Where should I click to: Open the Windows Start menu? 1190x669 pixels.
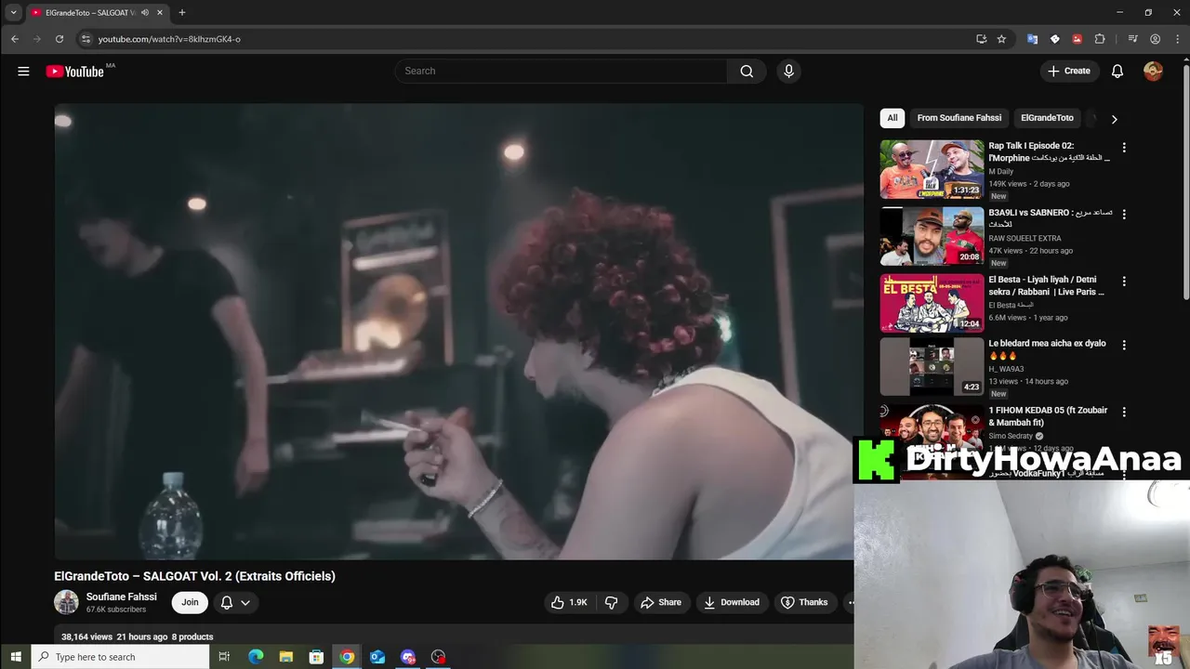click(x=15, y=657)
